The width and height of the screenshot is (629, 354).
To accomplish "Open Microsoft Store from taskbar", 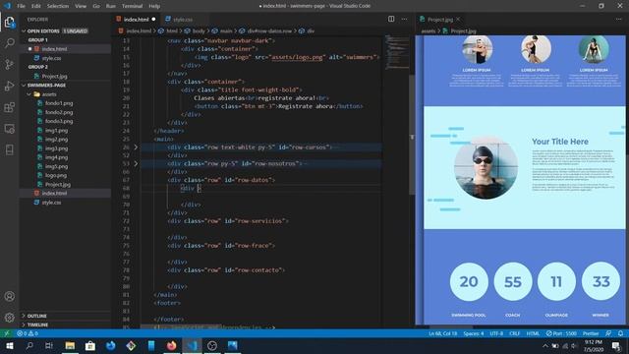I will (x=90, y=345).
